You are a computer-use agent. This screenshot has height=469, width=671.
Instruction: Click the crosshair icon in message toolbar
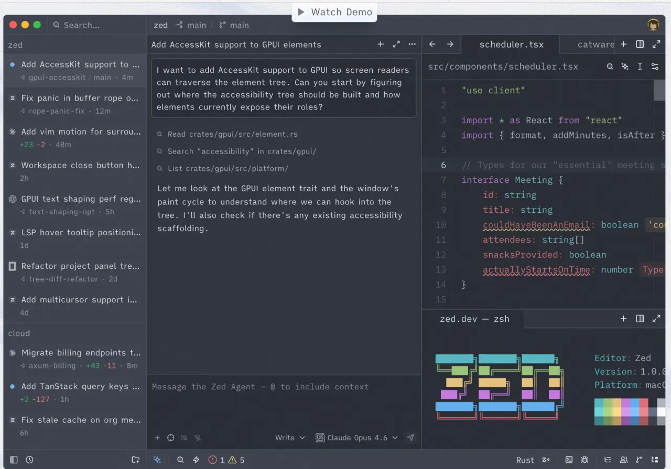pos(170,438)
